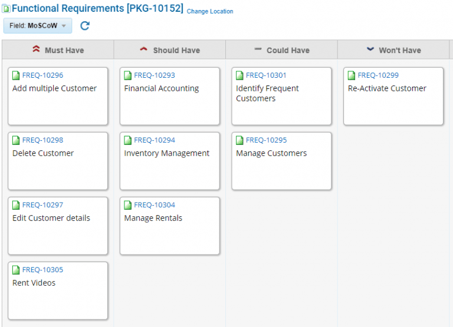Select the Manage Customers card

(x=282, y=161)
